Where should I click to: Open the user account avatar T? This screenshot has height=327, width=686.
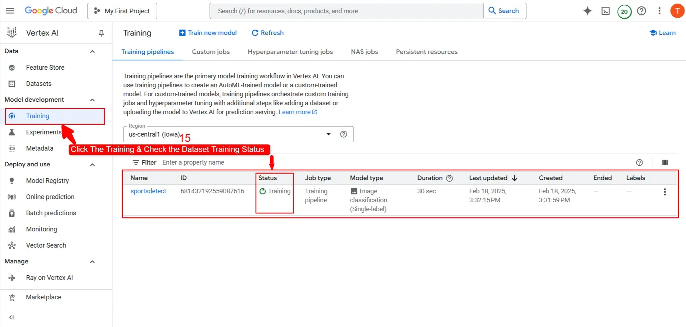point(677,11)
